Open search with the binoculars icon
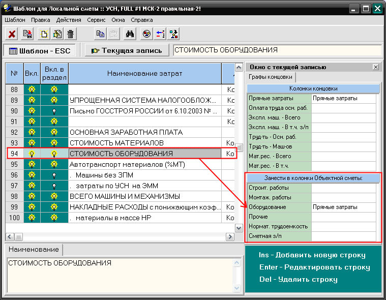The width and height of the screenshot is (386, 300). point(130,34)
